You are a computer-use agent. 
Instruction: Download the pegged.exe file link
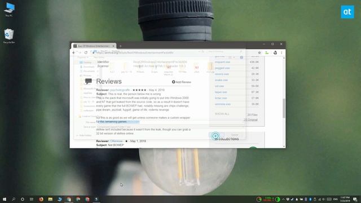(222, 68)
